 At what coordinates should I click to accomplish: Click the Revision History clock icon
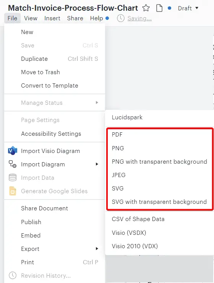click(13, 275)
